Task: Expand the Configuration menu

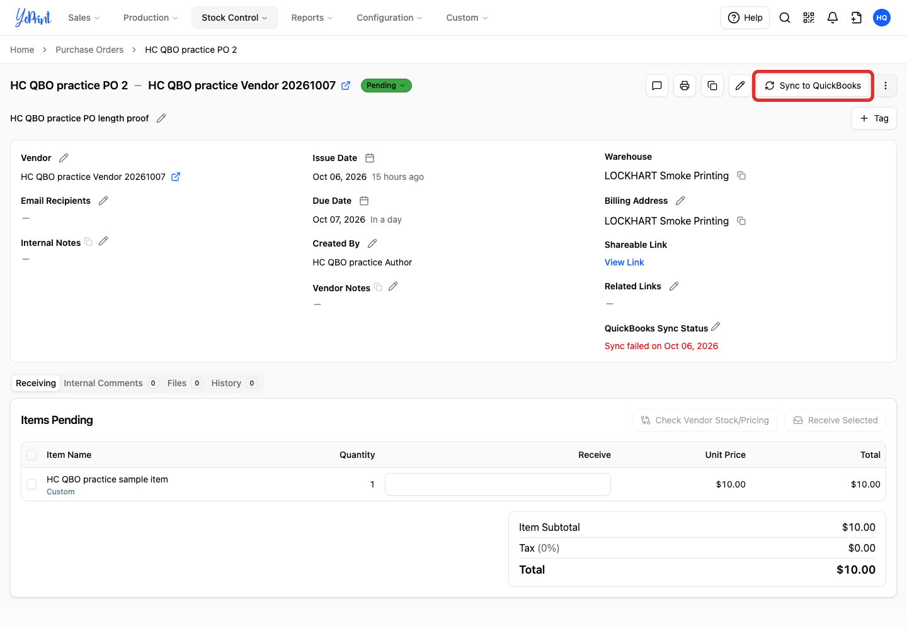Action: pyautogui.click(x=389, y=18)
